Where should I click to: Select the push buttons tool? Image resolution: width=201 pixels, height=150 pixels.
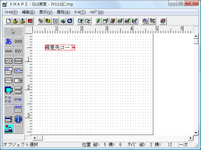pos(18,90)
